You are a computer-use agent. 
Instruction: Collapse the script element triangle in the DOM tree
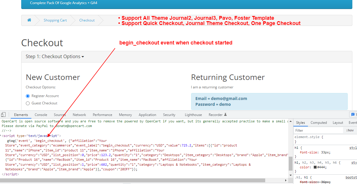coord(1,136)
